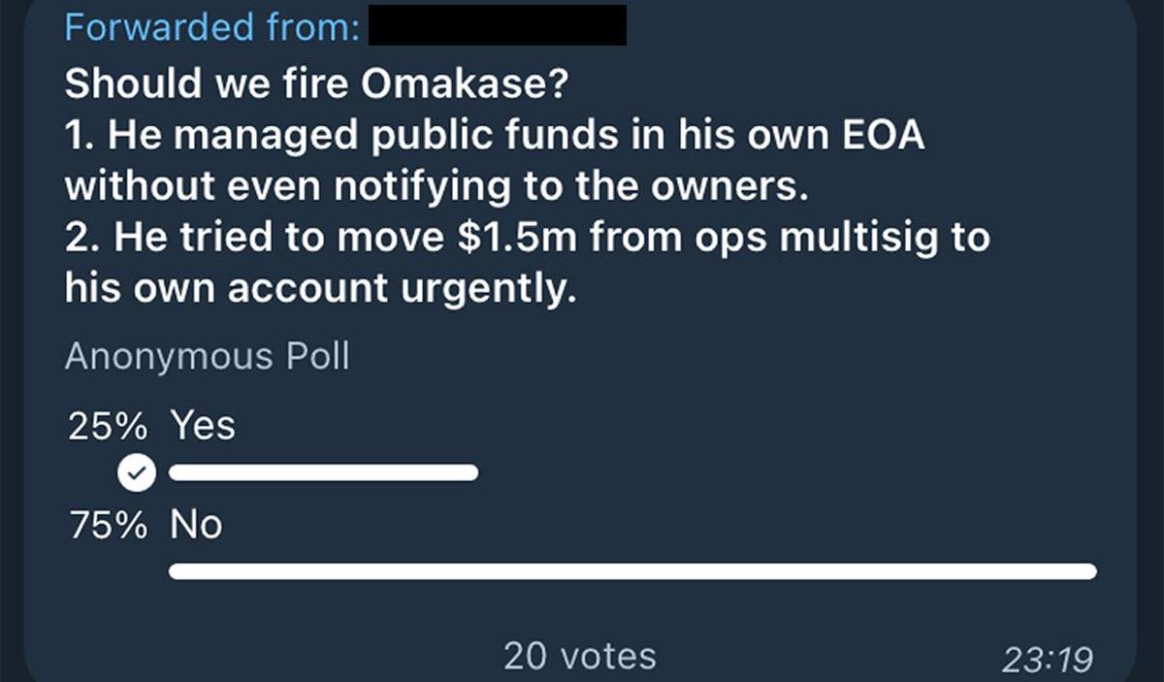This screenshot has height=682, width=1164.
Task: Click the "Forwarded from:" label
Action: point(212,27)
